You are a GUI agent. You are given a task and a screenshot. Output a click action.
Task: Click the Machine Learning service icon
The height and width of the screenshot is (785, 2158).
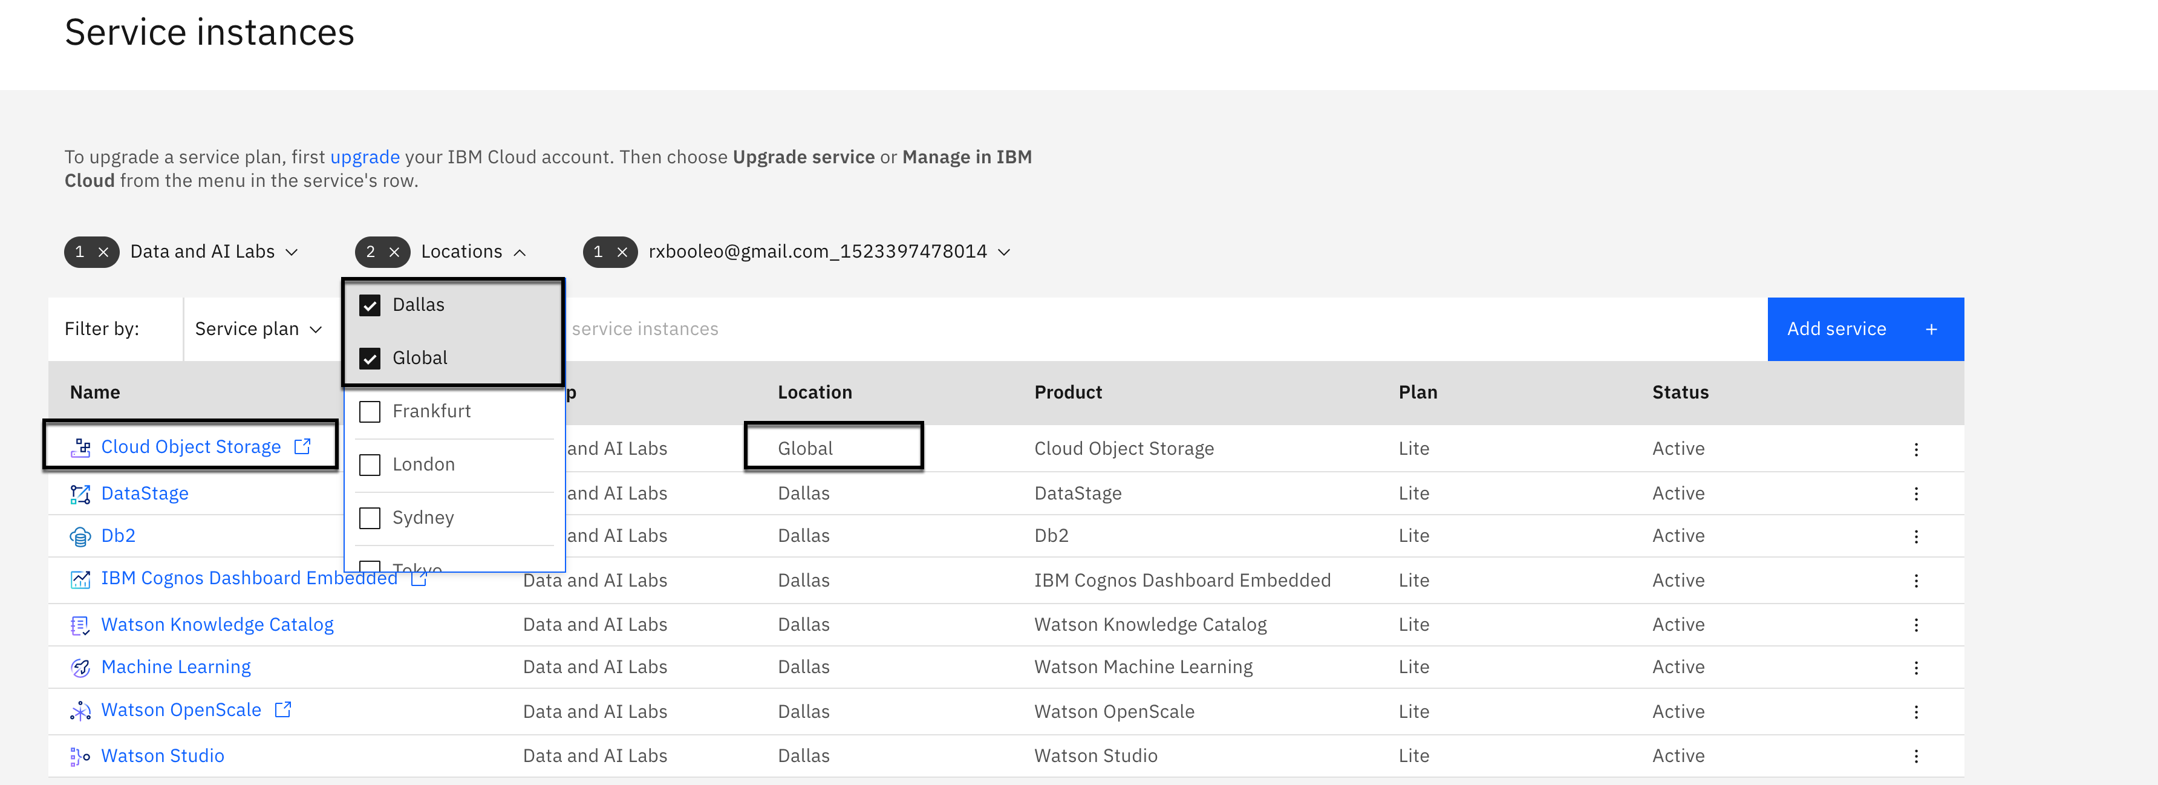[x=80, y=668]
